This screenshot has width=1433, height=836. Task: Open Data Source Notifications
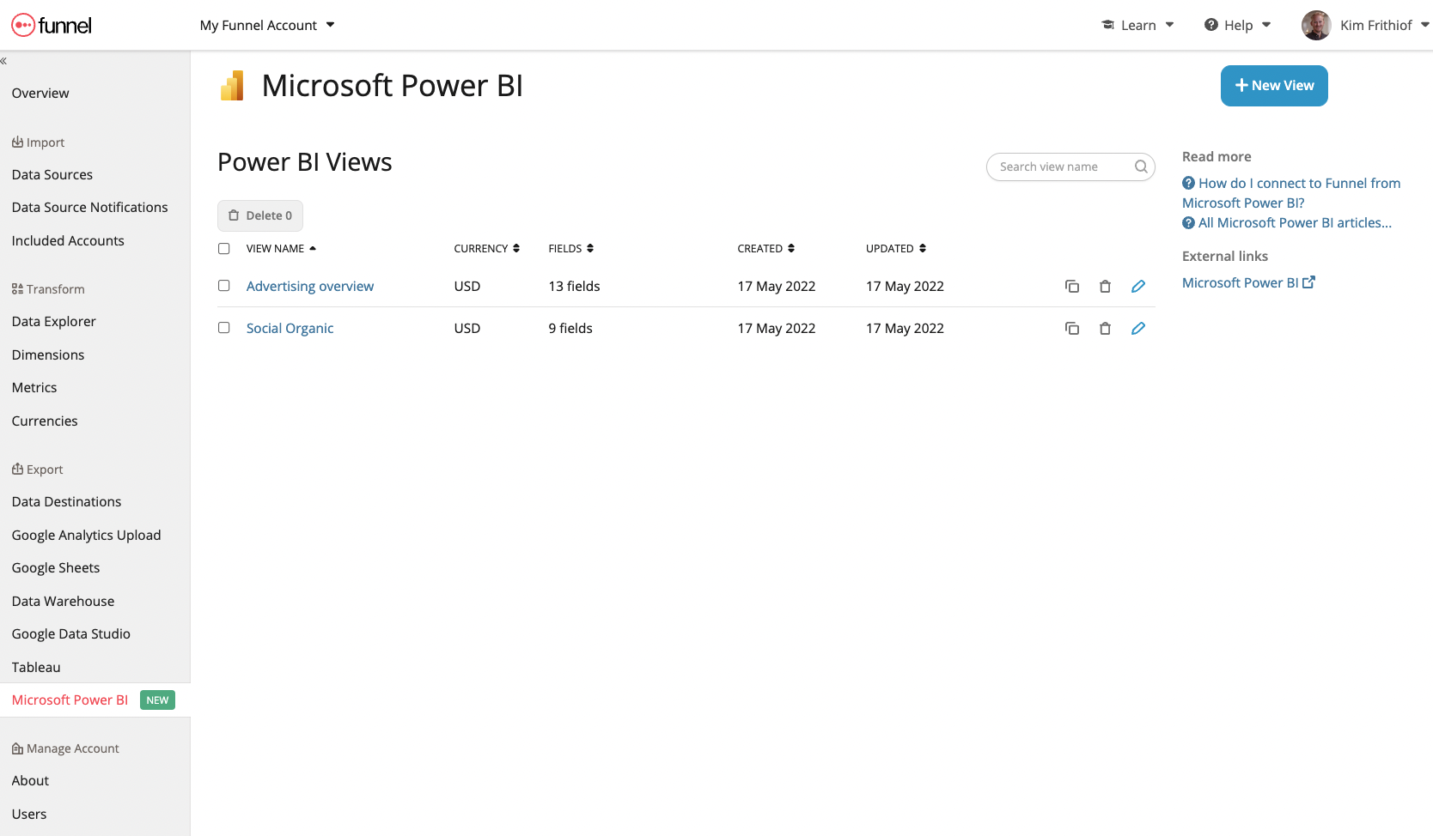pos(90,208)
